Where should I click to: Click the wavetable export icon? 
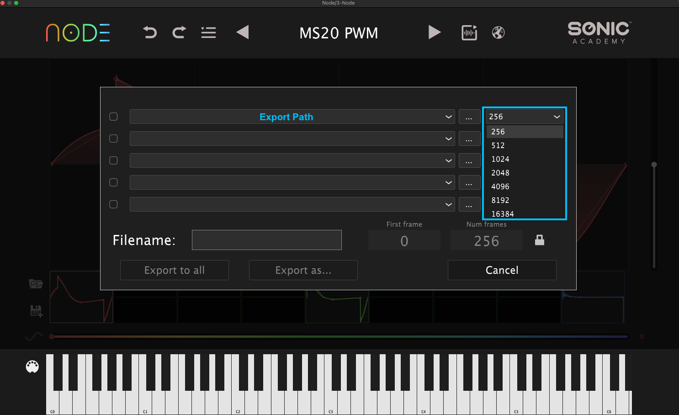(x=469, y=32)
